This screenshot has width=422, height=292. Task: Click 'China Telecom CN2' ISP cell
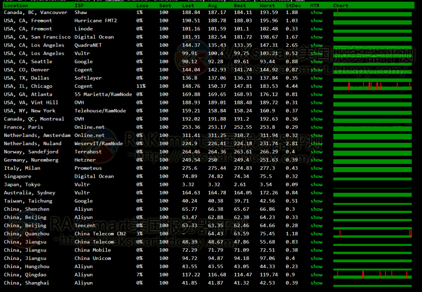click(100, 234)
